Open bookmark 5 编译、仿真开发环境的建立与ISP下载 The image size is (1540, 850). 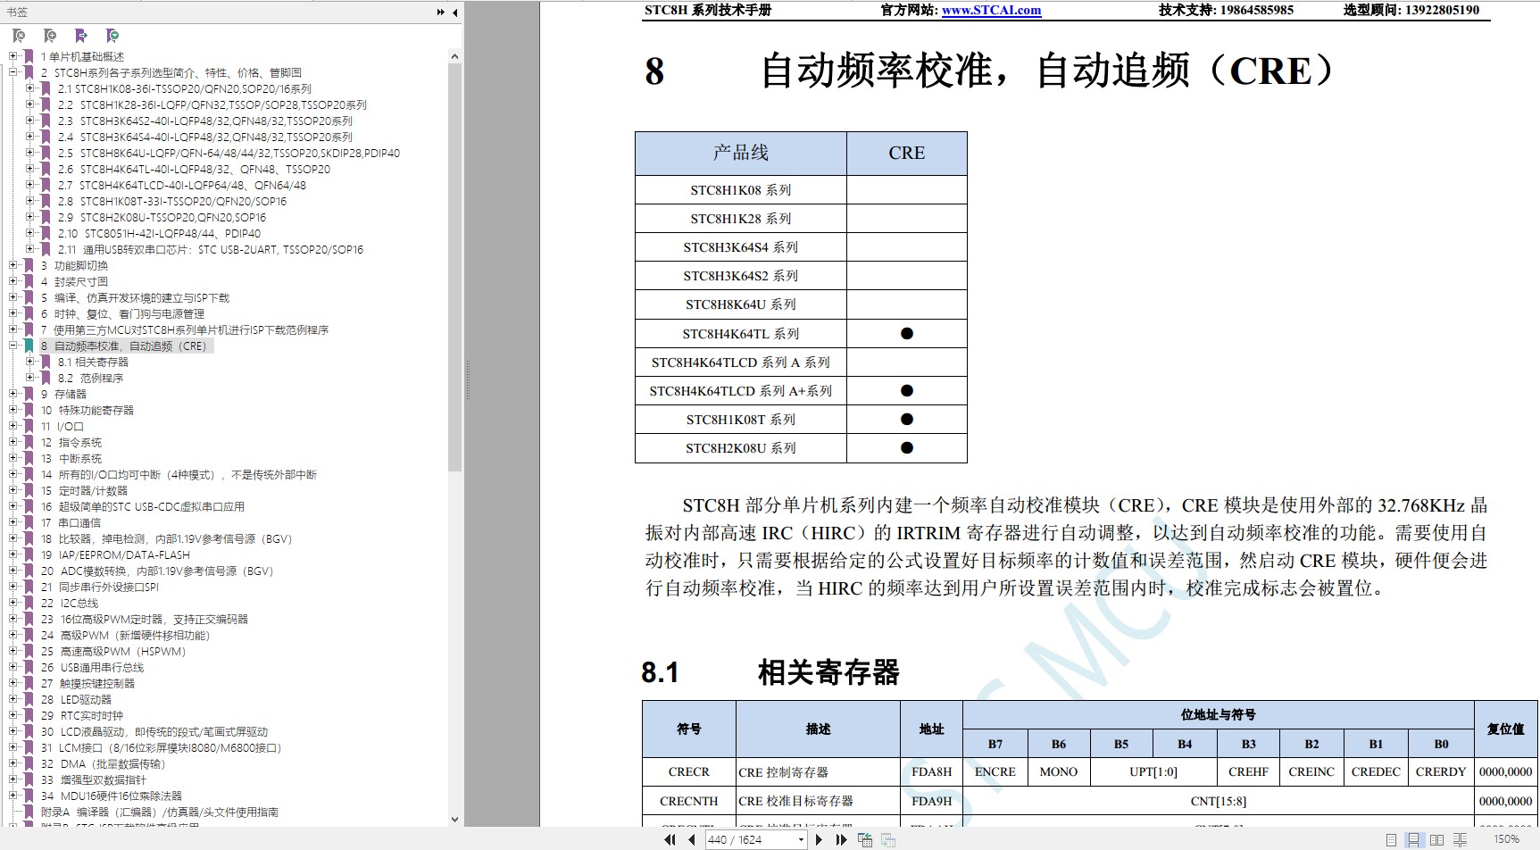pyautogui.click(x=135, y=297)
